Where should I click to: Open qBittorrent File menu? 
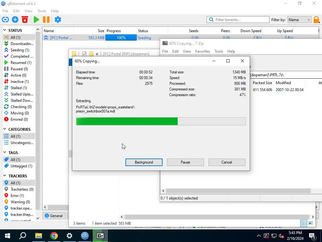(5, 11)
